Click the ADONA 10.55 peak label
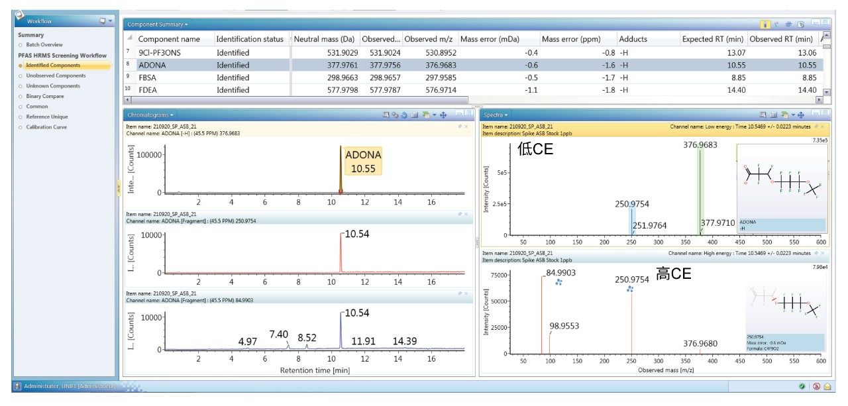 point(362,162)
